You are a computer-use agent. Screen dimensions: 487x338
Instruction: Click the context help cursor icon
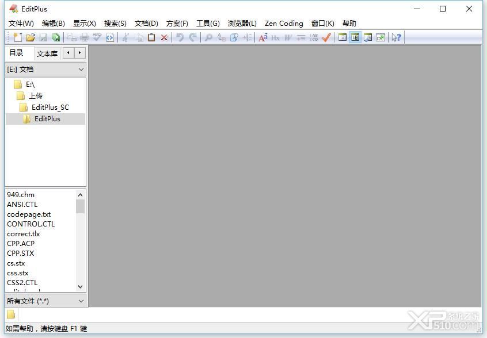pyautogui.click(x=396, y=37)
